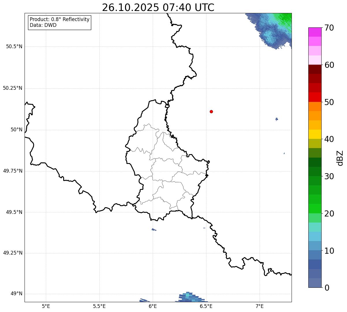Click the 49°N latitude label
The height and width of the screenshot is (312, 347).
[16, 294]
